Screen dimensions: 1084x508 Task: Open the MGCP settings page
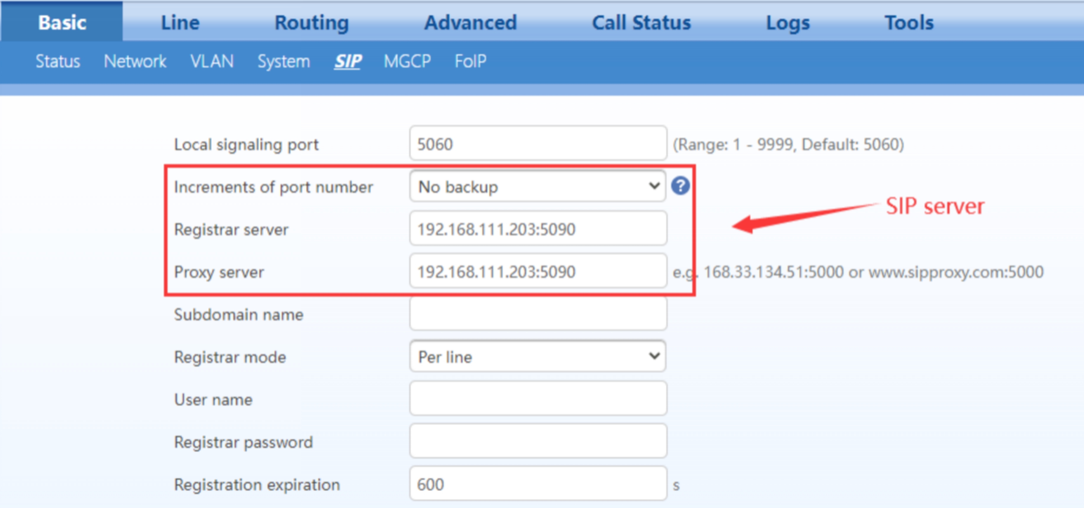coord(407,61)
